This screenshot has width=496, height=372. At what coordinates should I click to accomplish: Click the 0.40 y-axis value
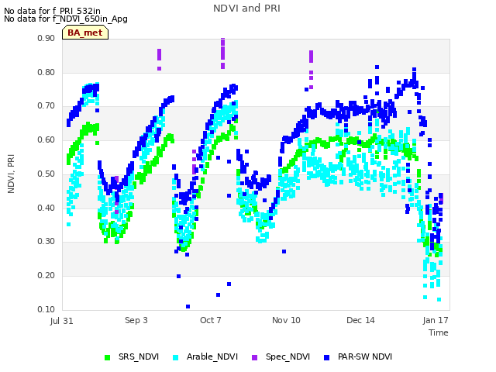tap(46, 208)
